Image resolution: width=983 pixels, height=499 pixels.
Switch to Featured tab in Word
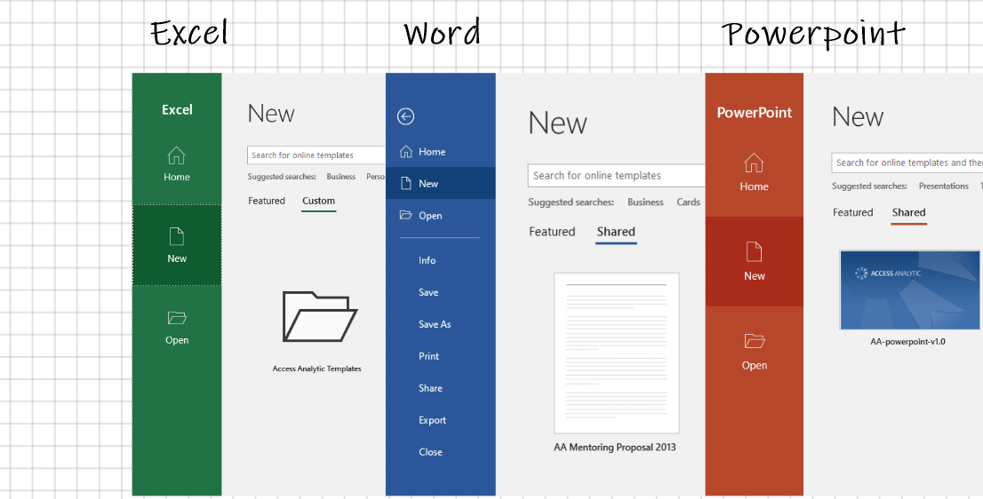[x=552, y=232]
